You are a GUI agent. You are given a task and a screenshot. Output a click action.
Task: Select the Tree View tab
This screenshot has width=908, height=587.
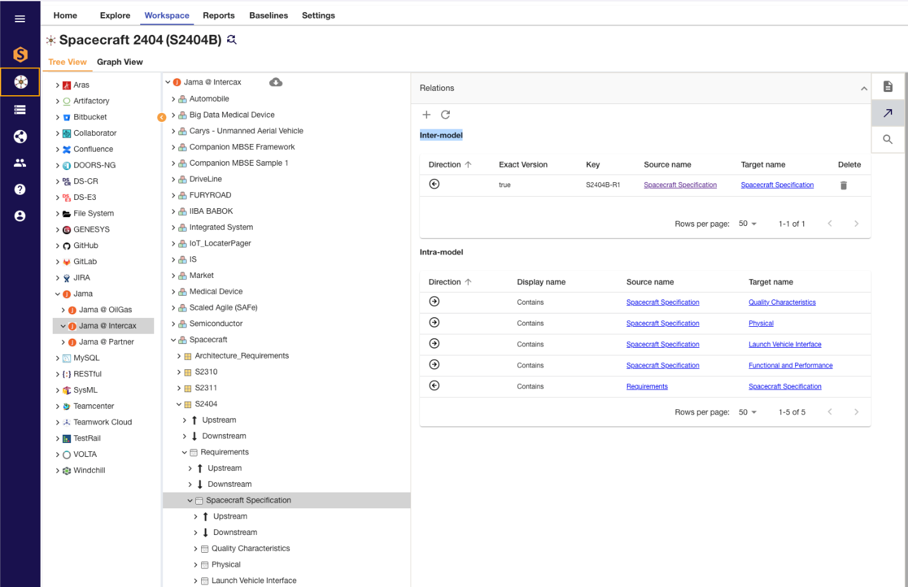[x=67, y=62]
